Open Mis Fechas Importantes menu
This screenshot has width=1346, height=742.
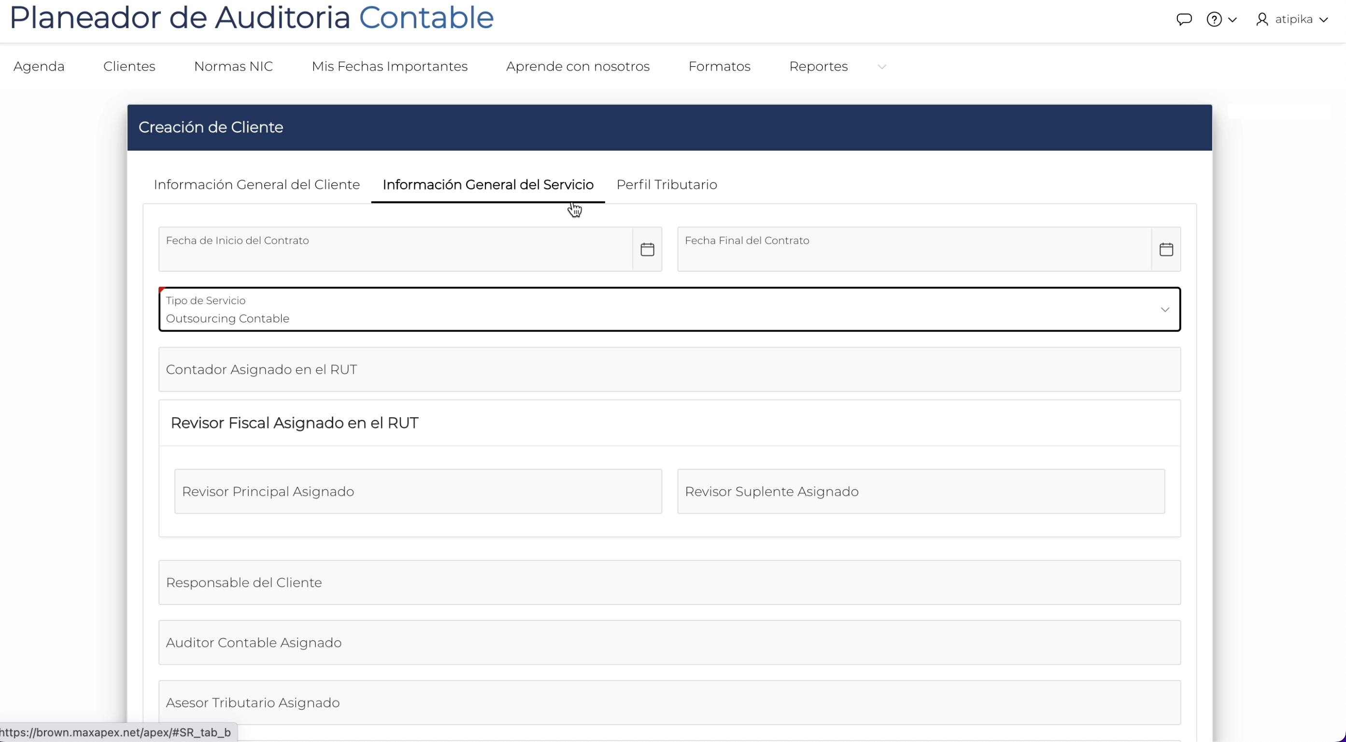[x=389, y=66]
